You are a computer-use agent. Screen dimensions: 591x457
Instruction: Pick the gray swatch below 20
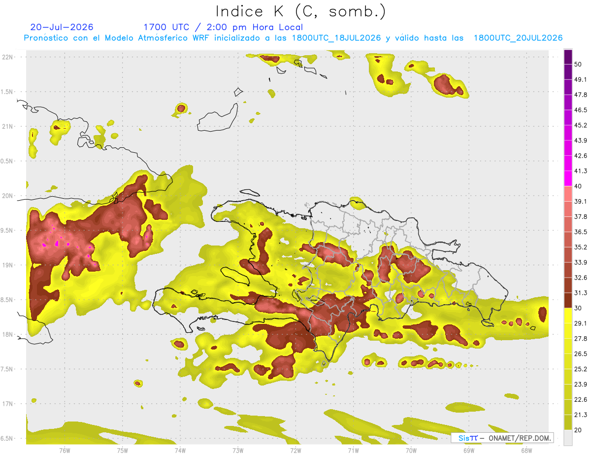point(568,437)
